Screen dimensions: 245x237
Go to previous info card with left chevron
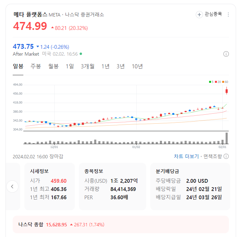12,187
